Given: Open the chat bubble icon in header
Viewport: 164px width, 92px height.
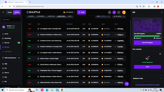Looking at the screenshot, I should point(119,12).
